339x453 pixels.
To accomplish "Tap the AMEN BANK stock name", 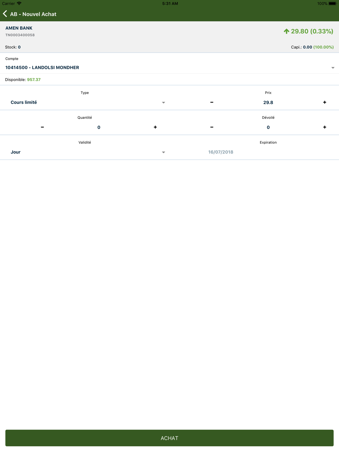I will (19, 28).
